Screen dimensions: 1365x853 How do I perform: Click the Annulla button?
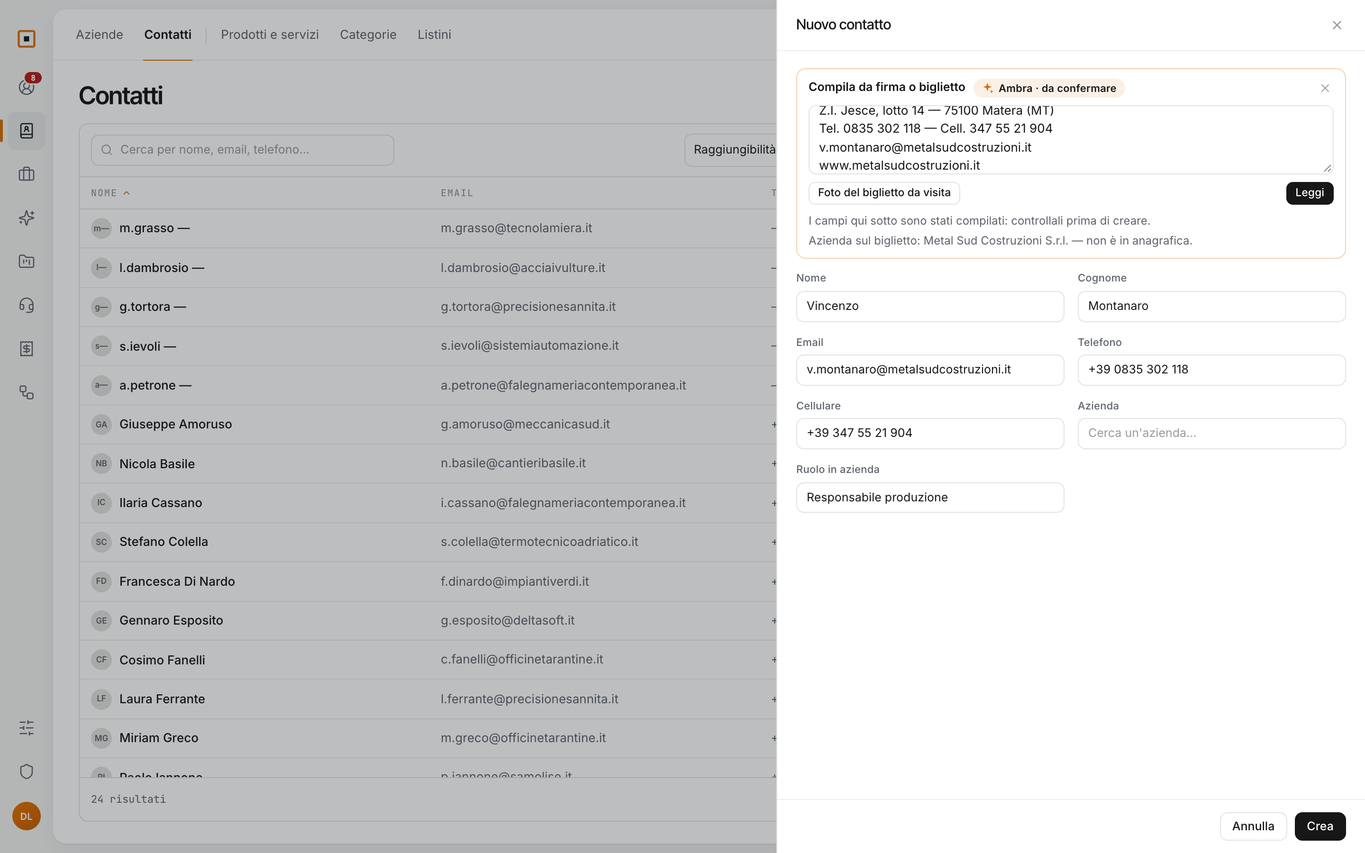[1253, 826]
